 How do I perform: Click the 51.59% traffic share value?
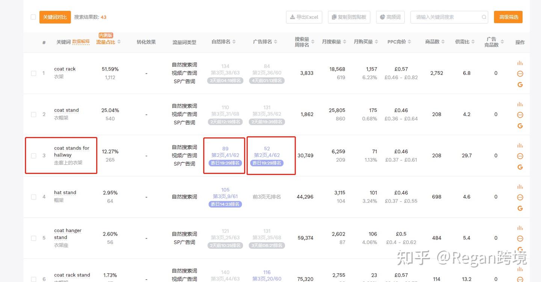(x=110, y=69)
